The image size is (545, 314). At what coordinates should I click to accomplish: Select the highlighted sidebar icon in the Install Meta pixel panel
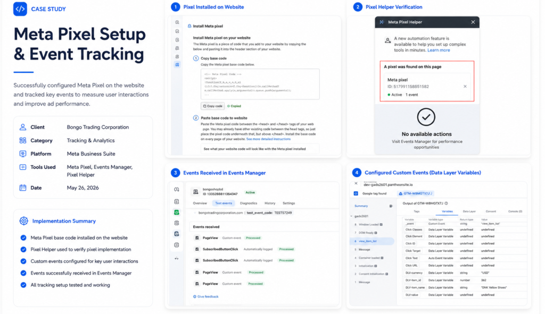click(177, 64)
